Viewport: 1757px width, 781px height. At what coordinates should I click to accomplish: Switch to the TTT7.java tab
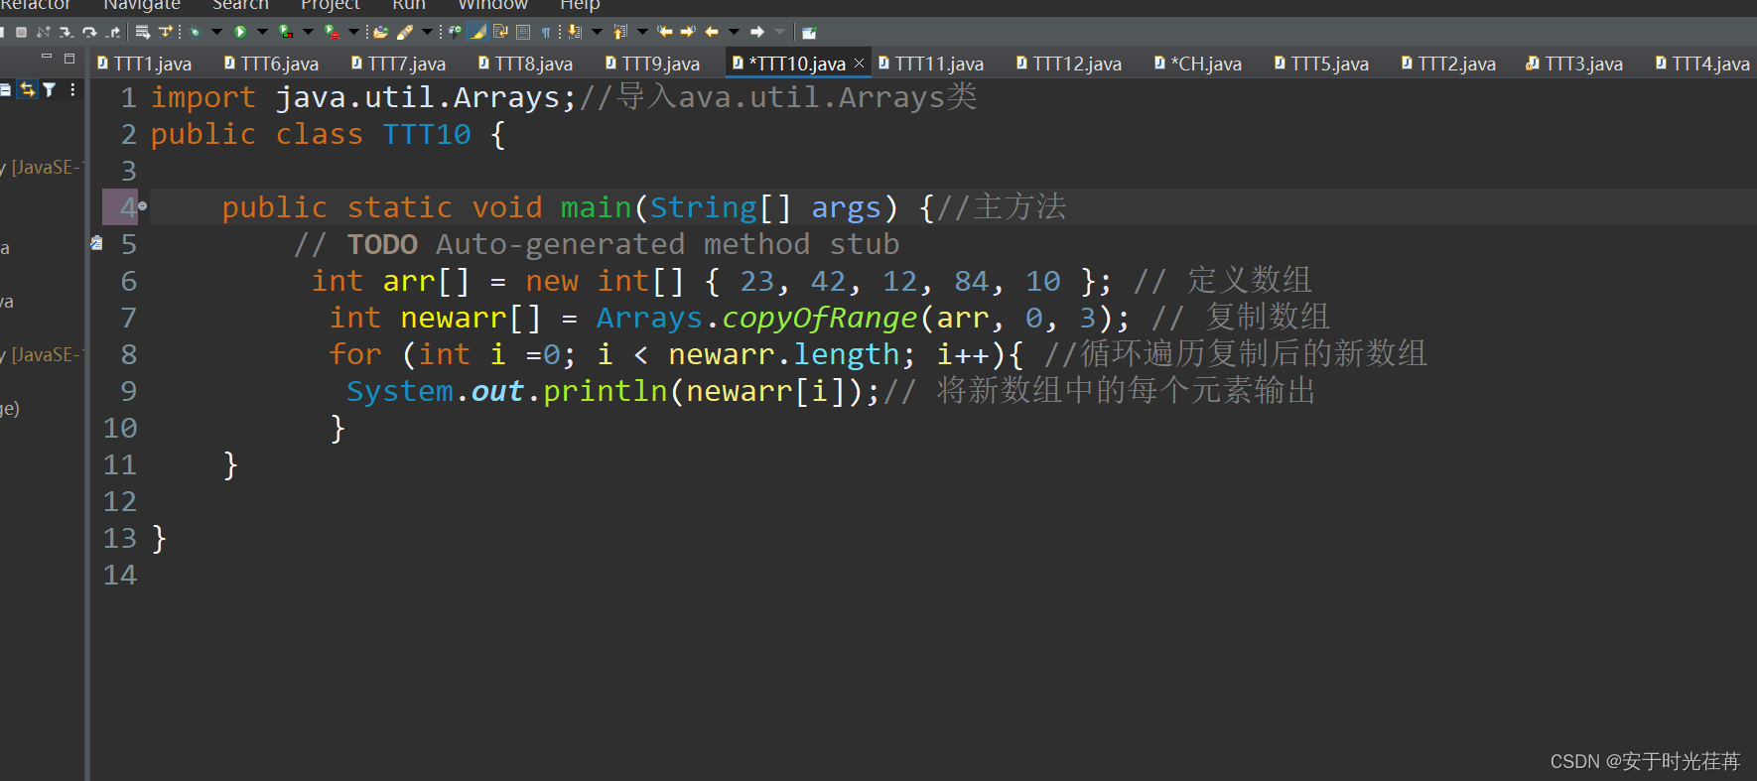pyautogui.click(x=399, y=64)
